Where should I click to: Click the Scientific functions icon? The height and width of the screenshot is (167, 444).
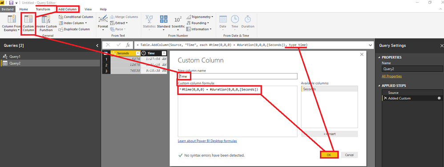click(x=178, y=19)
